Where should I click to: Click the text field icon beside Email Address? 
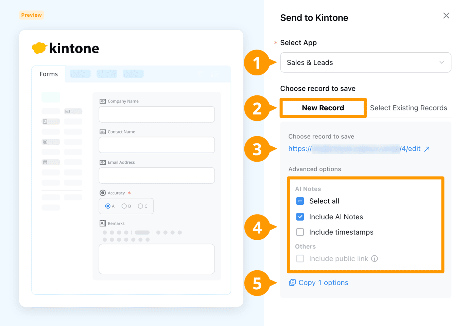[103, 162]
